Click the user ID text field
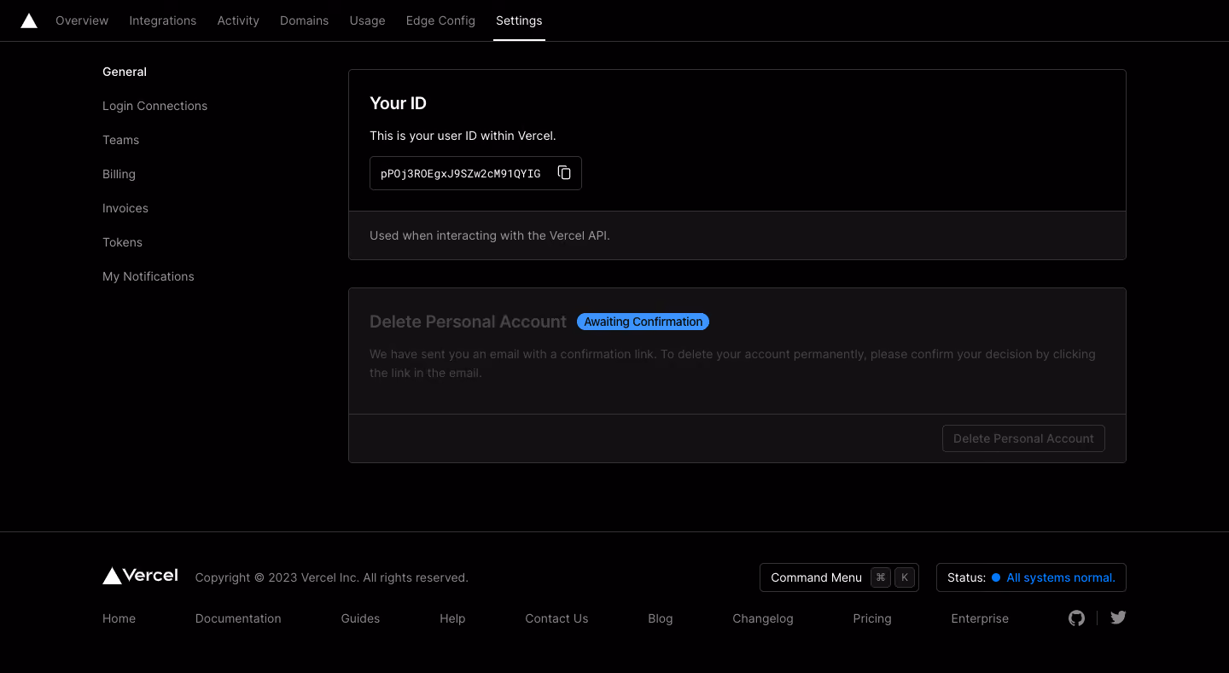Screen dimensions: 1229x673 (475, 173)
